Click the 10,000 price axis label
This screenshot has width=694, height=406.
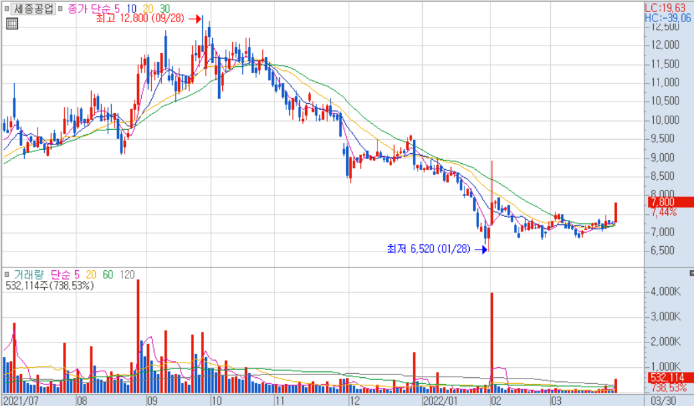[x=665, y=120]
